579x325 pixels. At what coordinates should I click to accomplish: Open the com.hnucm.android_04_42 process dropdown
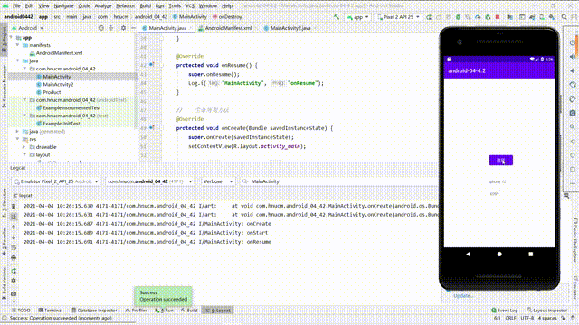[x=149, y=181]
